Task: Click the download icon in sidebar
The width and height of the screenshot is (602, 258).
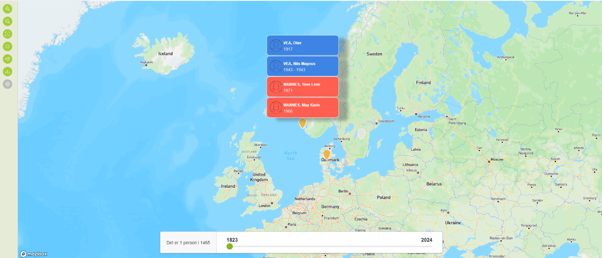Action: tap(7, 72)
